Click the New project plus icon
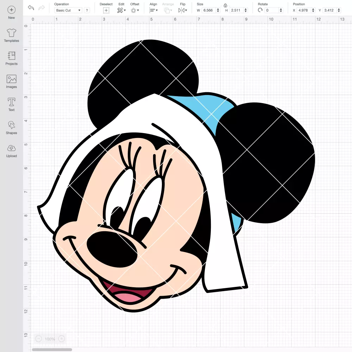The height and width of the screenshot is (352, 352). coord(12,10)
